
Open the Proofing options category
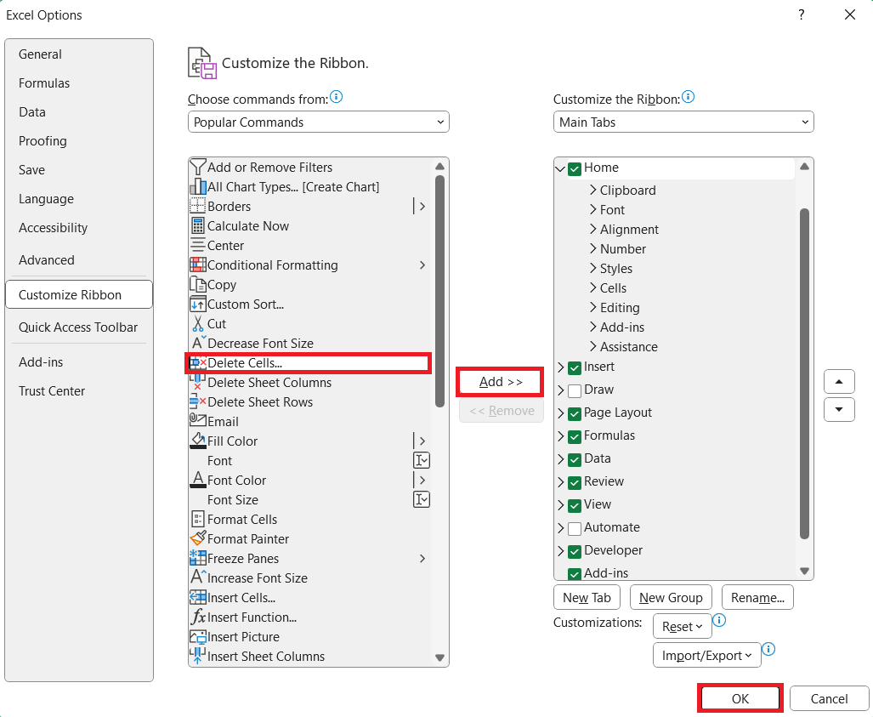(x=79, y=141)
